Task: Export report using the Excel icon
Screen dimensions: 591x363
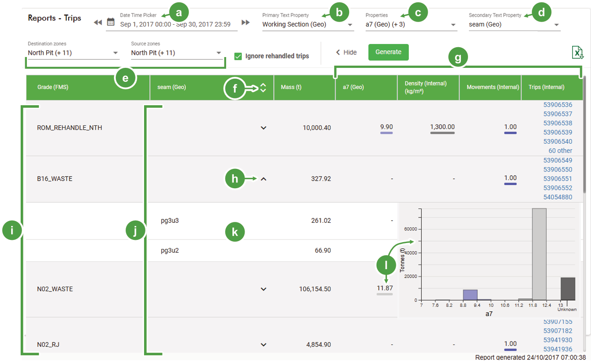Action: click(x=578, y=52)
